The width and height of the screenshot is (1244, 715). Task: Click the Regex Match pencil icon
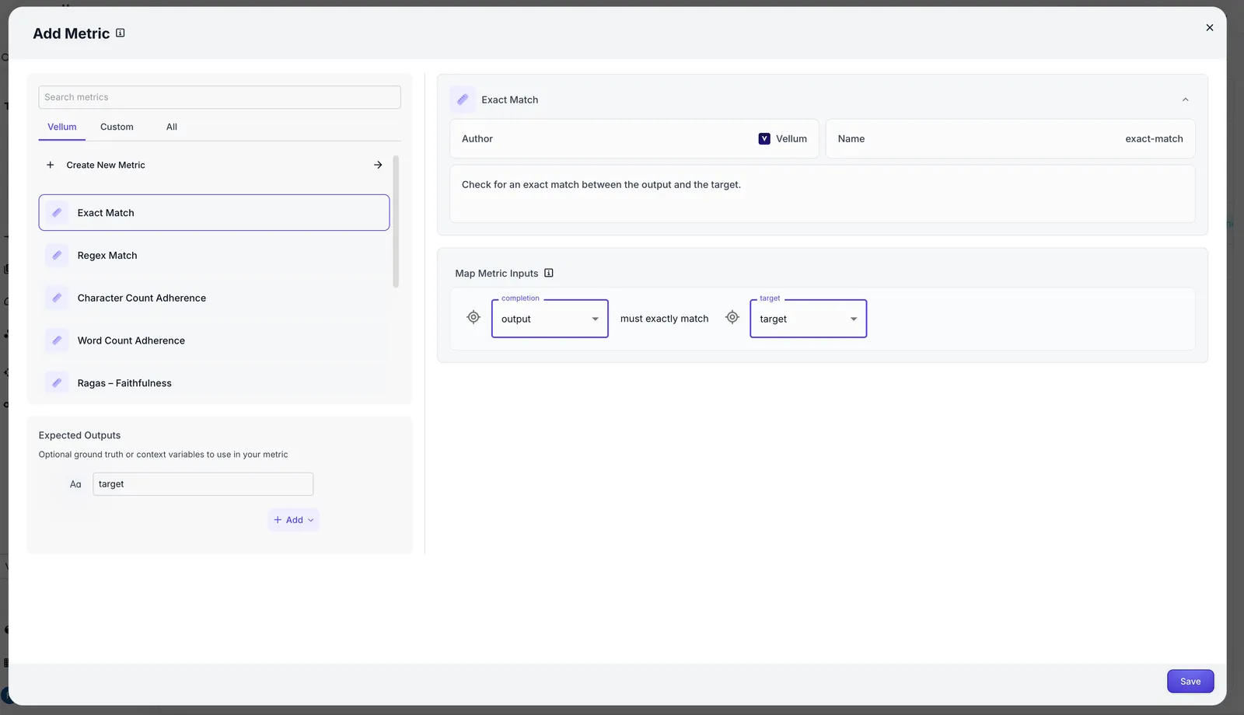57,255
